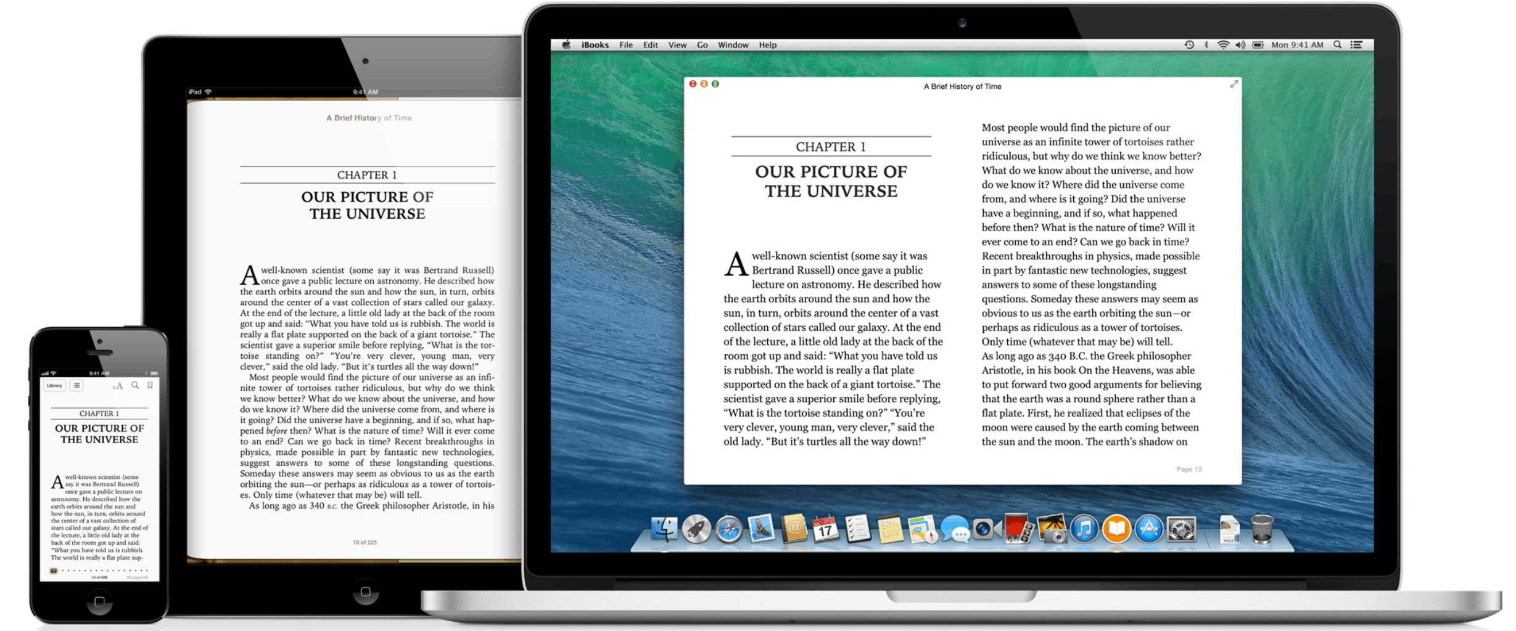Open Spotlight search magnifier in menu bar
Image resolution: width=1516 pixels, height=631 pixels.
(x=1337, y=45)
